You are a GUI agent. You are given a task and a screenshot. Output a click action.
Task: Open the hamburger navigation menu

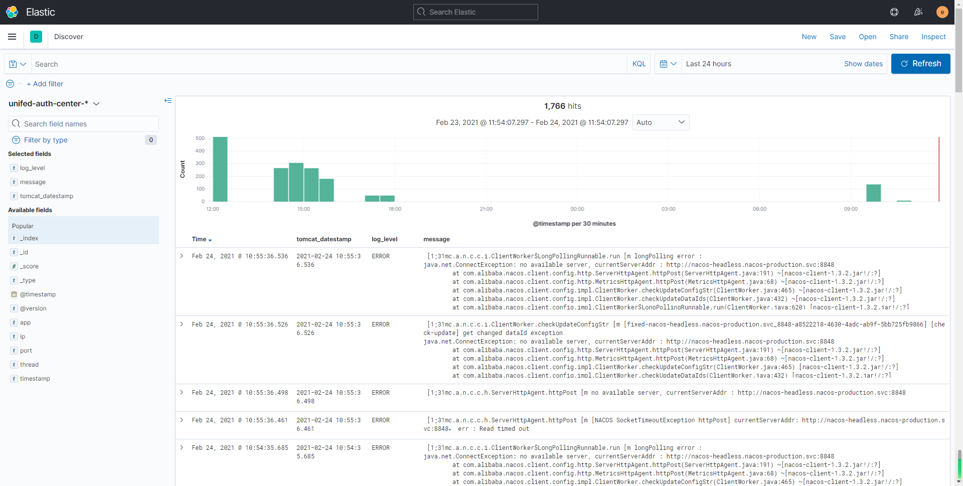[x=12, y=37]
